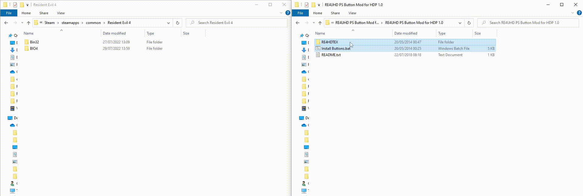The height and width of the screenshot is (196, 583).
Task: Select the README.txt file name
Action: [331, 55]
